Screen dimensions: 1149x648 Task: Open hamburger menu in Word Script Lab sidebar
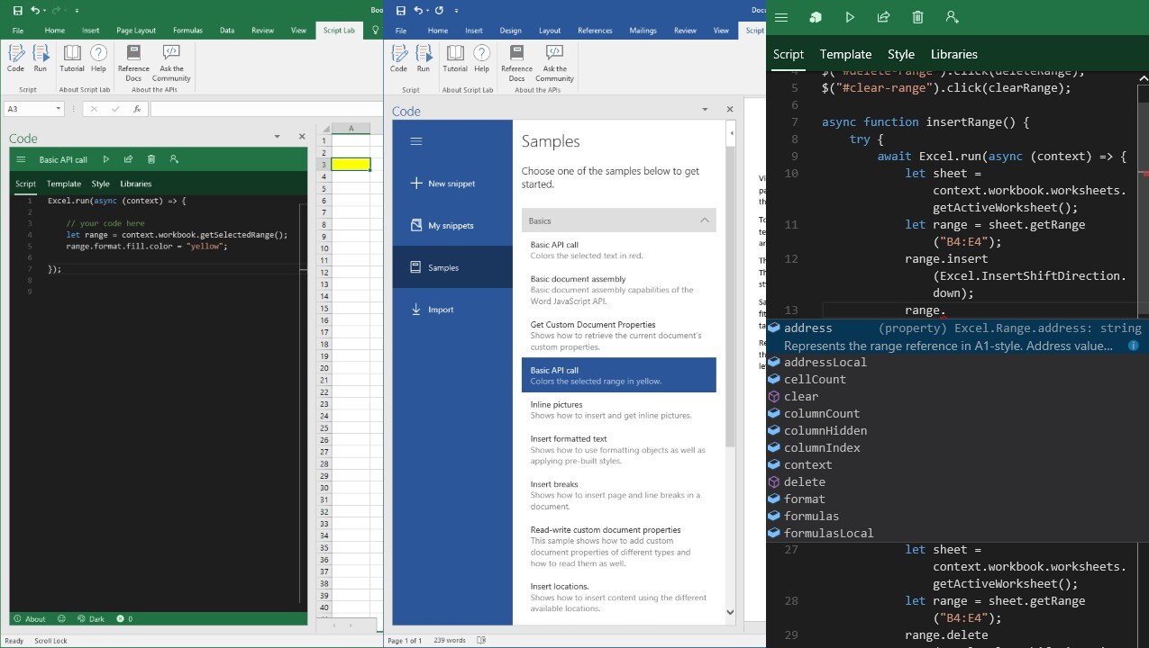[415, 141]
